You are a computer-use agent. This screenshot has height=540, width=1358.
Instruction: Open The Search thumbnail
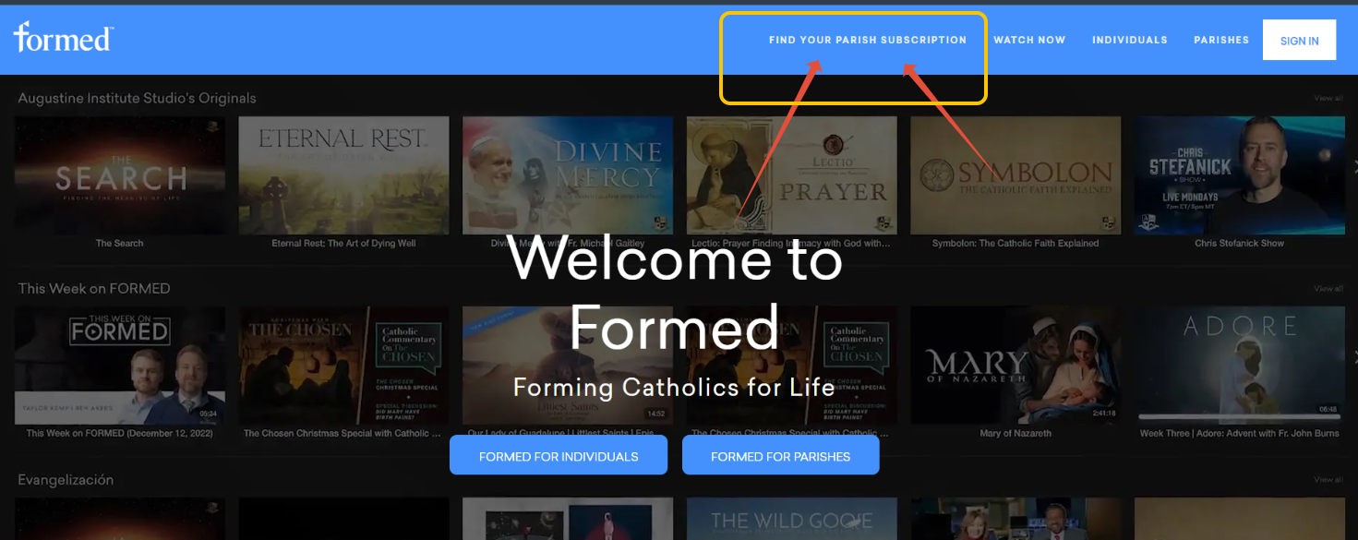(120, 175)
